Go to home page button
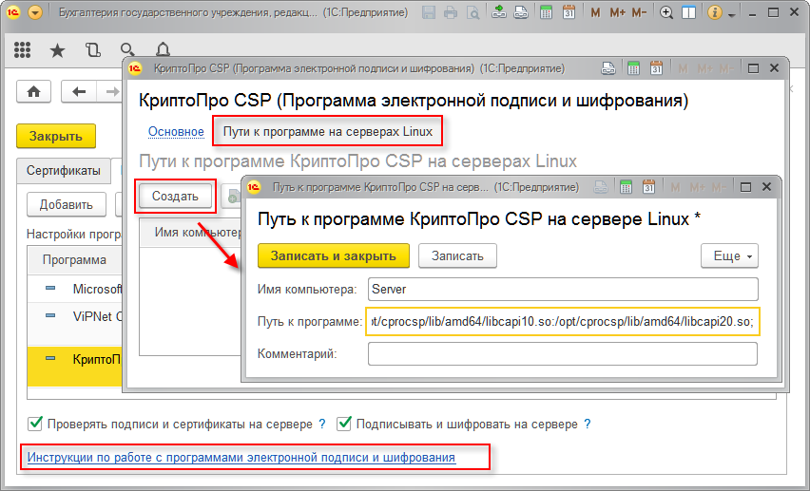810x491 pixels. click(x=33, y=92)
